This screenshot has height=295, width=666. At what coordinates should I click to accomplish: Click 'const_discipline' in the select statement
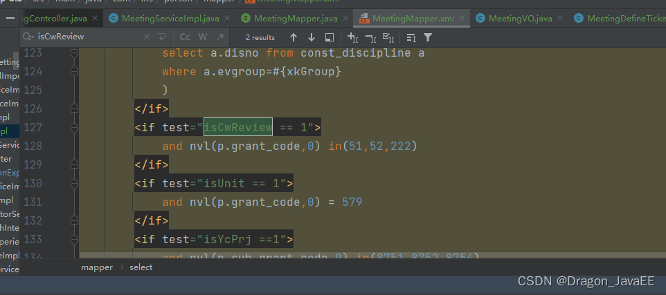pyautogui.click(x=356, y=53)
